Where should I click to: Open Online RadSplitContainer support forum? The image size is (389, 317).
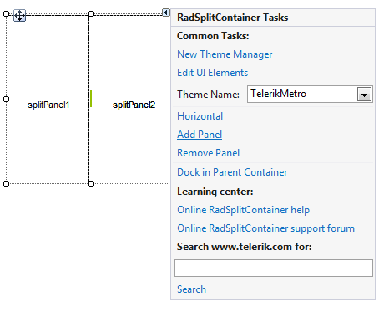265,228
